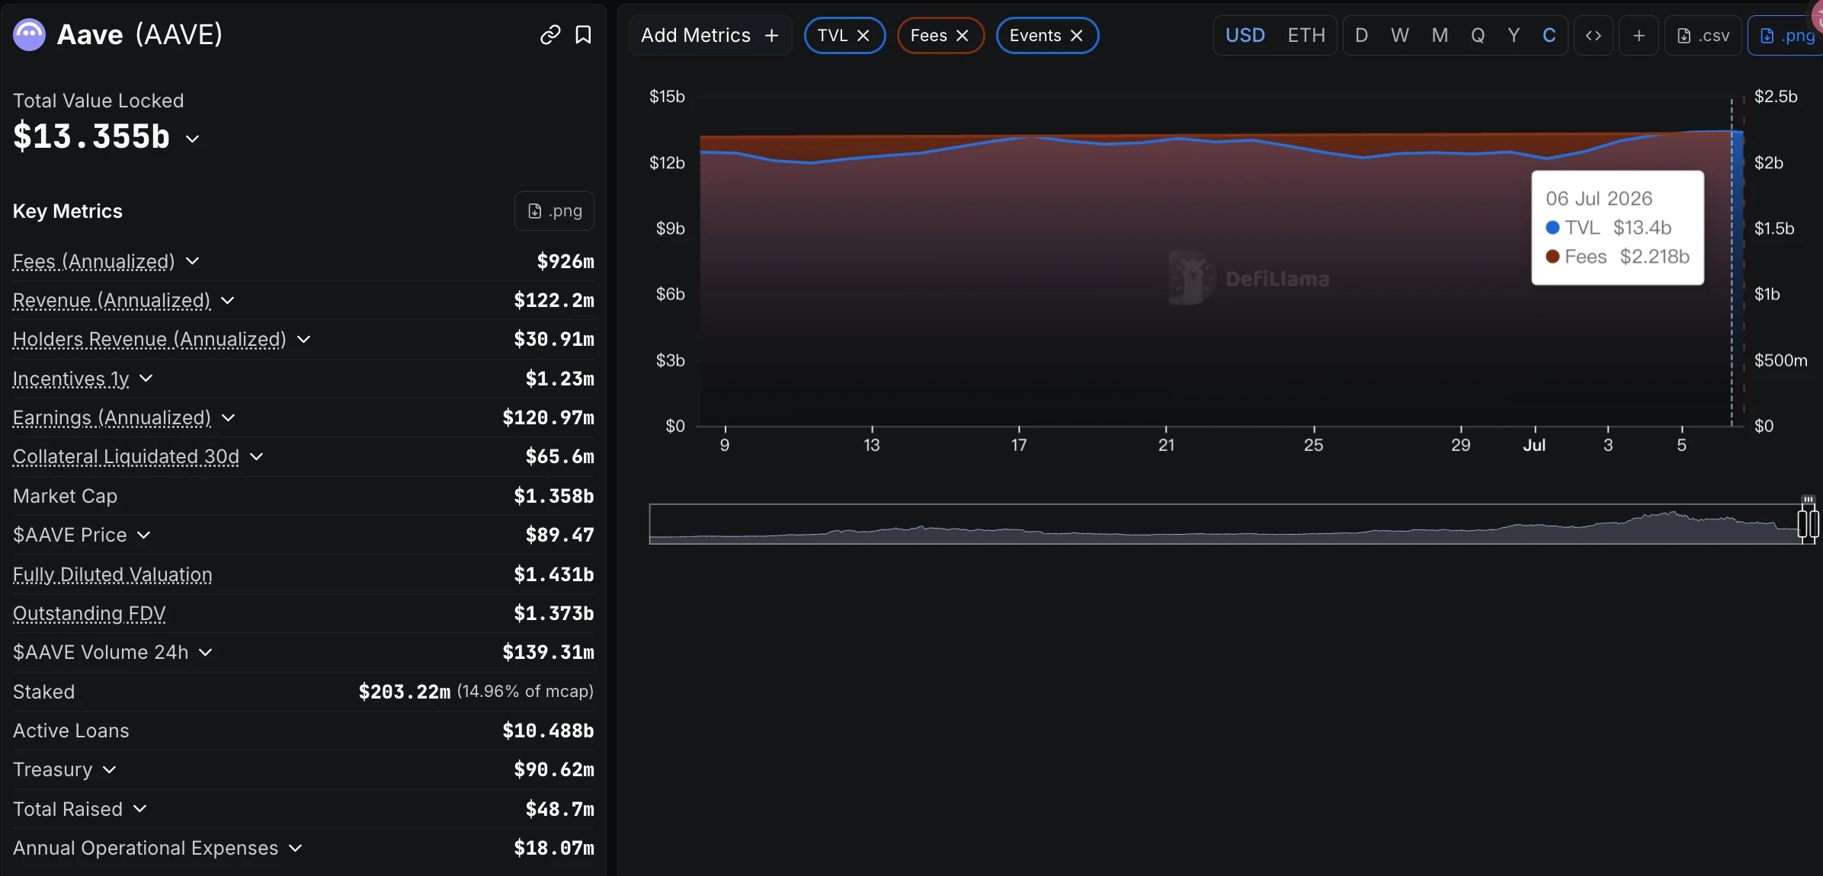Image resolution: width=1823 pixels, height=876 pixels.
Task: Expand Earnings (Annualized) details
Action: pyautogui.click(x=229, y=418)
